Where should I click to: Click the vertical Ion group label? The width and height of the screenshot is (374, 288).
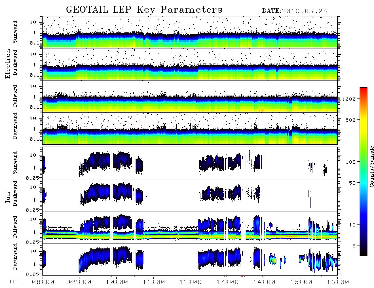pos(8,197)
